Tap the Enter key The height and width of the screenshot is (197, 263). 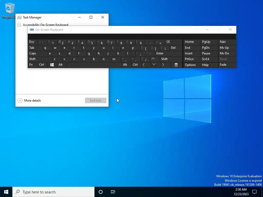point(168,53)
